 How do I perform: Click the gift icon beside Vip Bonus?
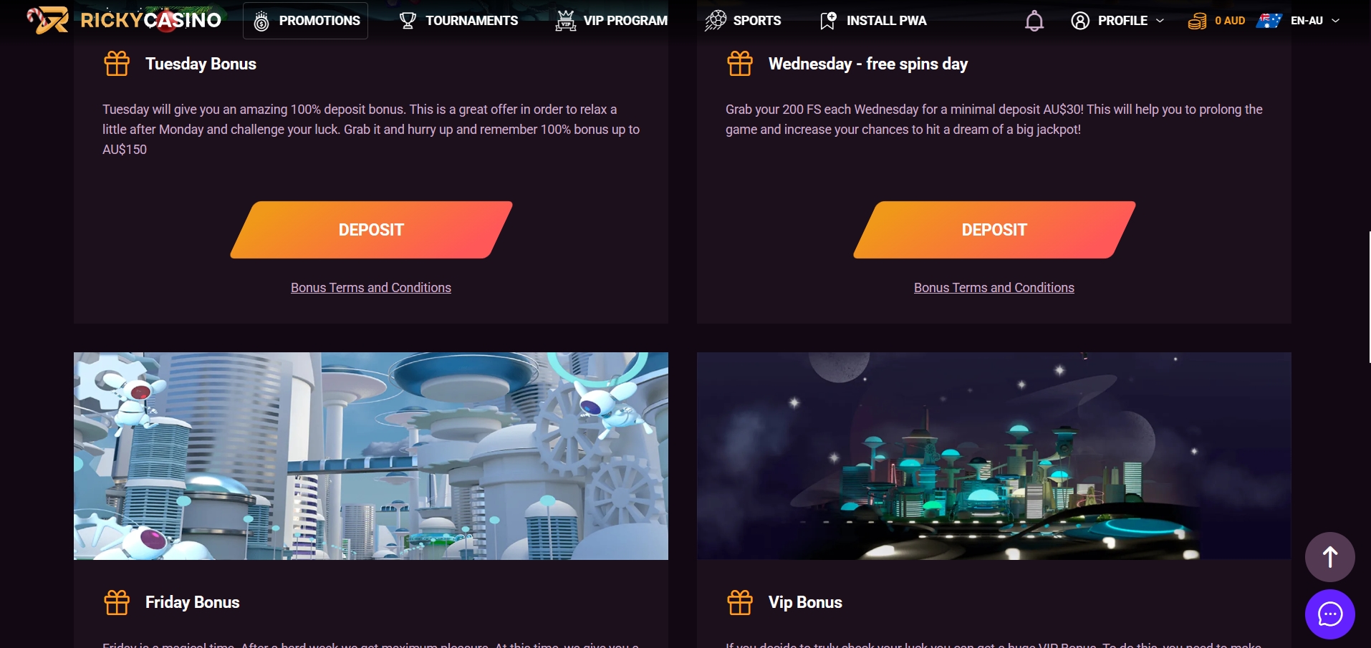pyautogui.click(x=740, y=602)
